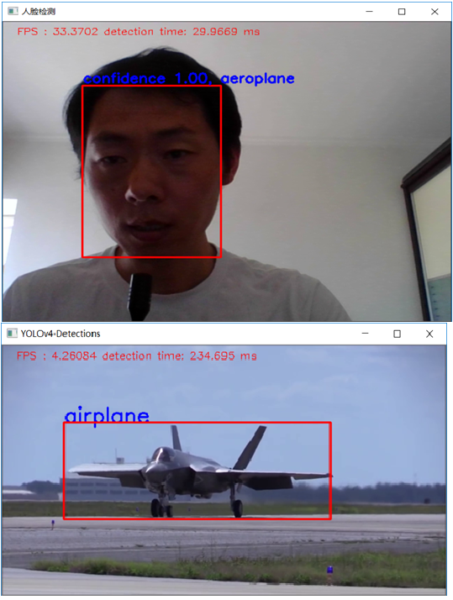This screenshot has width=453, height=600.
Task: Click the black microphone in the webcam feed
Action: [x=140, y=297]
